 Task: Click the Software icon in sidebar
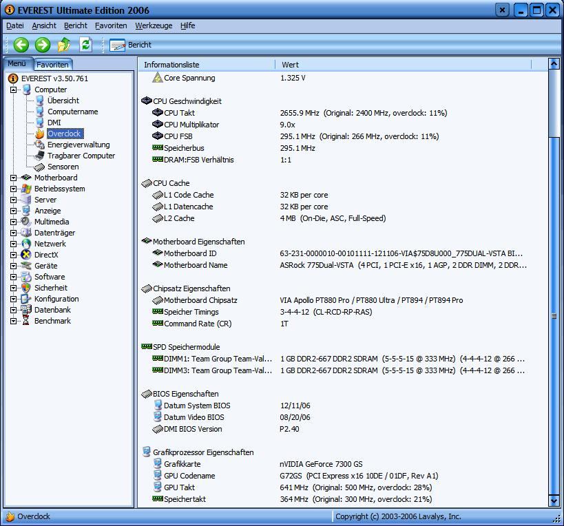click(x=26, y=277)
